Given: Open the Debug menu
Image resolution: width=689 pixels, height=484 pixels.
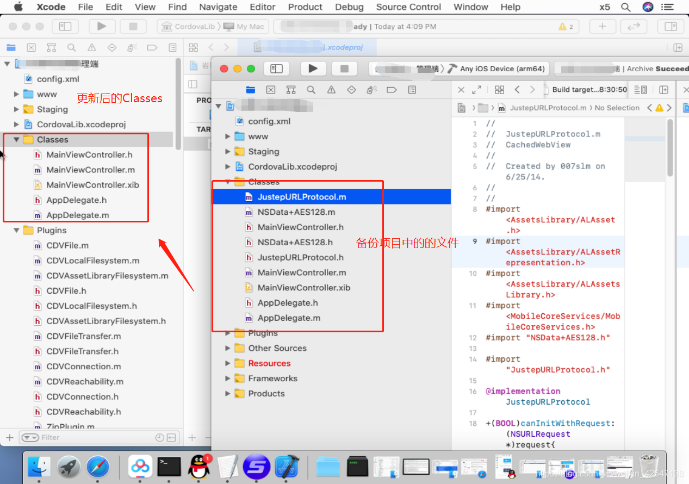Looking at the screenshot, I should pos(349,7).
